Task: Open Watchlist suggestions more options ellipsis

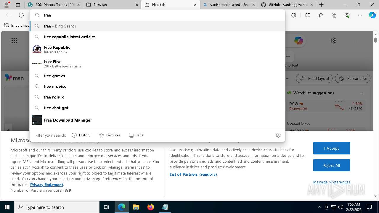Action: (x=361, y=93)
